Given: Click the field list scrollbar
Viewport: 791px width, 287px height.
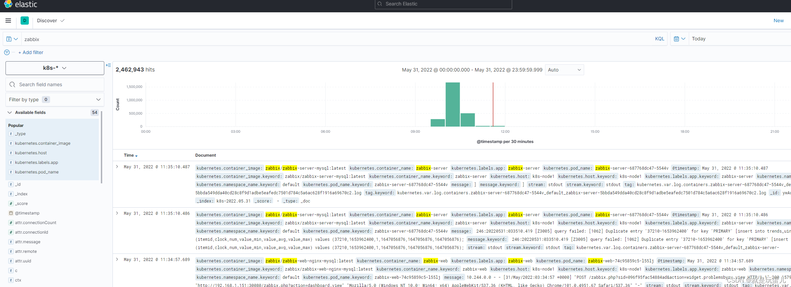Looking at the screenshot, I should tap(102, 147).
